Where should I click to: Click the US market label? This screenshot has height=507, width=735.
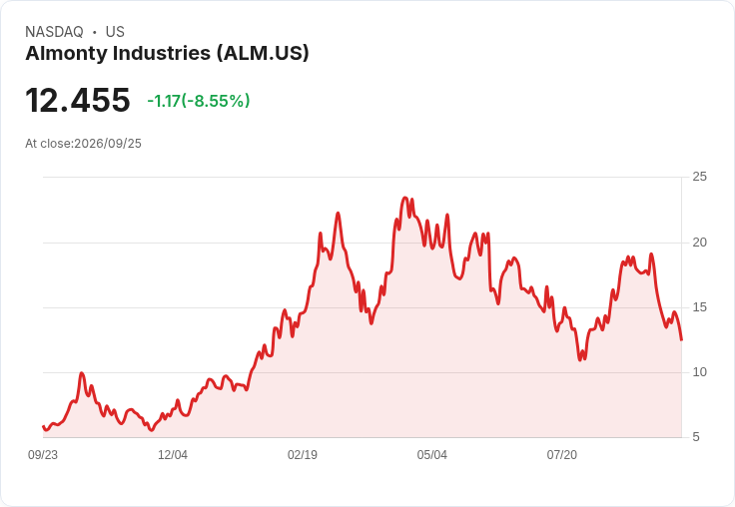pos(115,32)
